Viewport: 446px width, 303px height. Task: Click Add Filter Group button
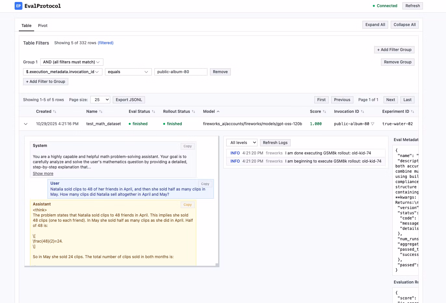coord(394,50)
